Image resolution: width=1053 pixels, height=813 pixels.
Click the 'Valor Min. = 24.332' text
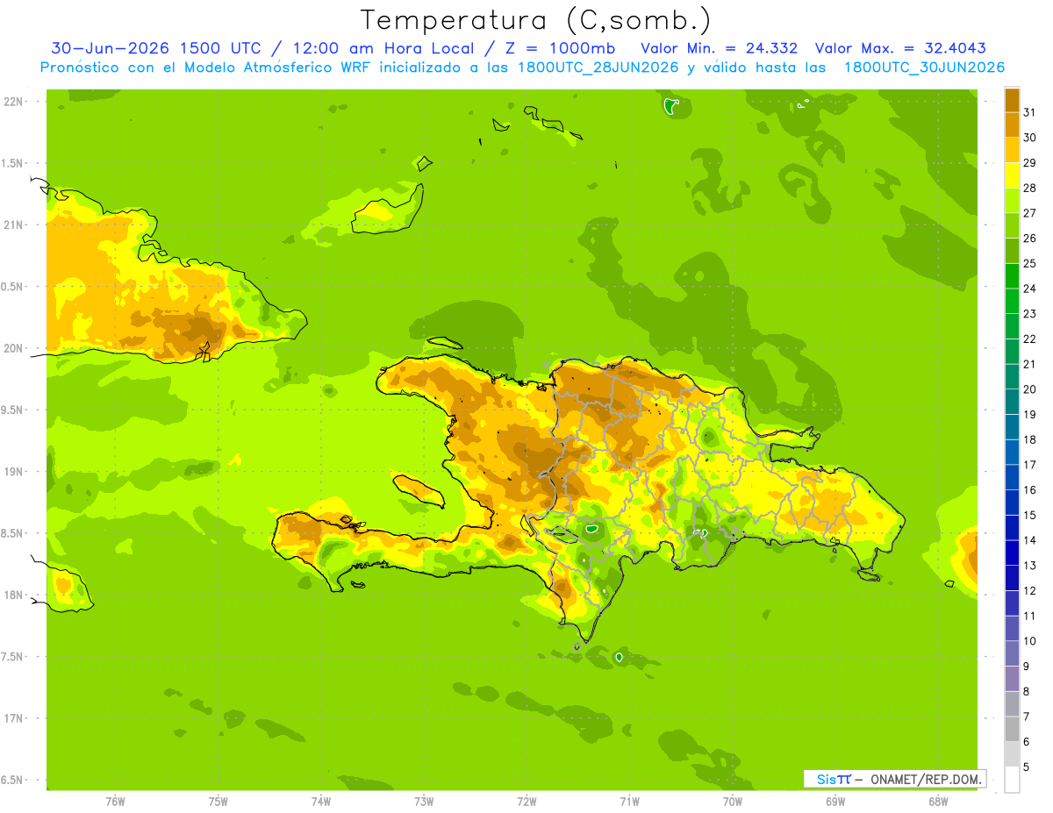[720, 48]
